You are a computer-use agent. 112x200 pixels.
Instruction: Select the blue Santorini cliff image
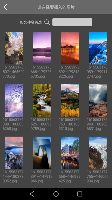coord(98,48)
